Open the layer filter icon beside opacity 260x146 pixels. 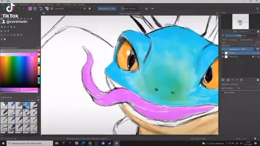click(x=258, y=49)
